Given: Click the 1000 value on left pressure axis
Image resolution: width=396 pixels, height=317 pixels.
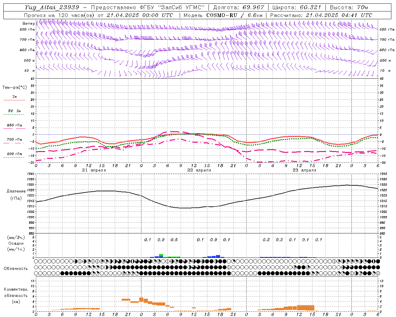Looking at the screenshot, I should coord(31,217).
